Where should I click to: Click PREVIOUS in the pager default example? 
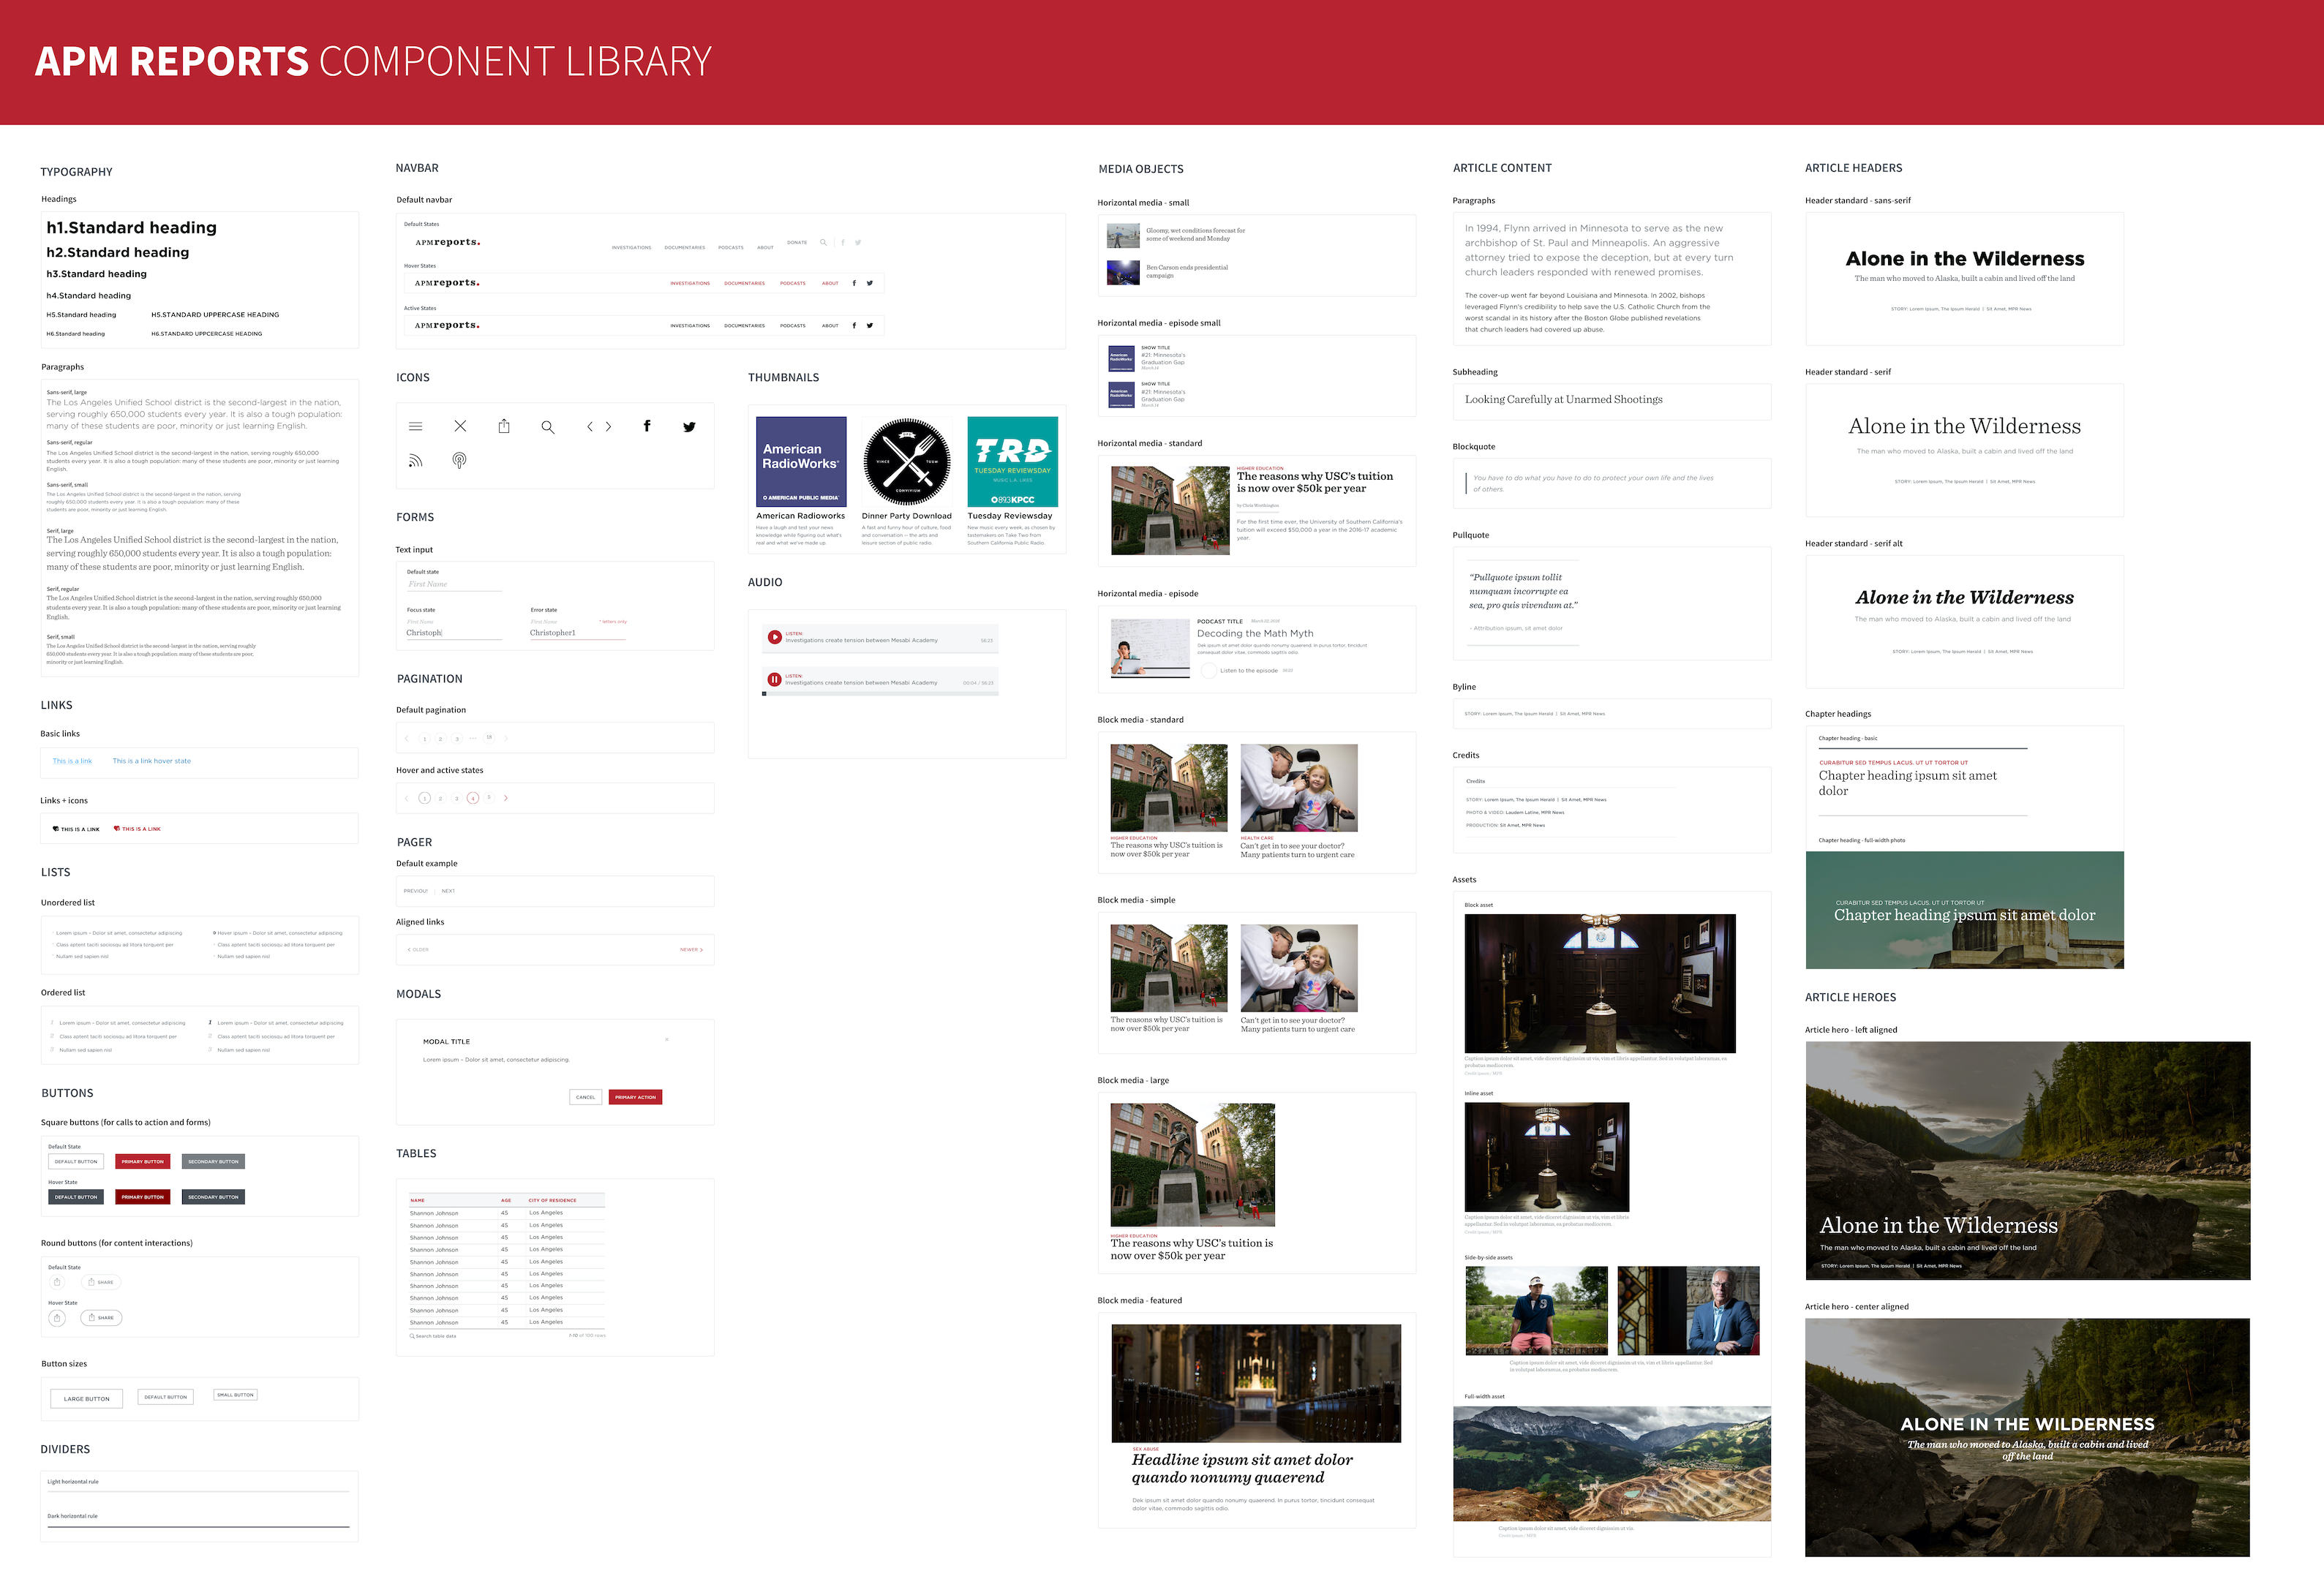[415, 891]
